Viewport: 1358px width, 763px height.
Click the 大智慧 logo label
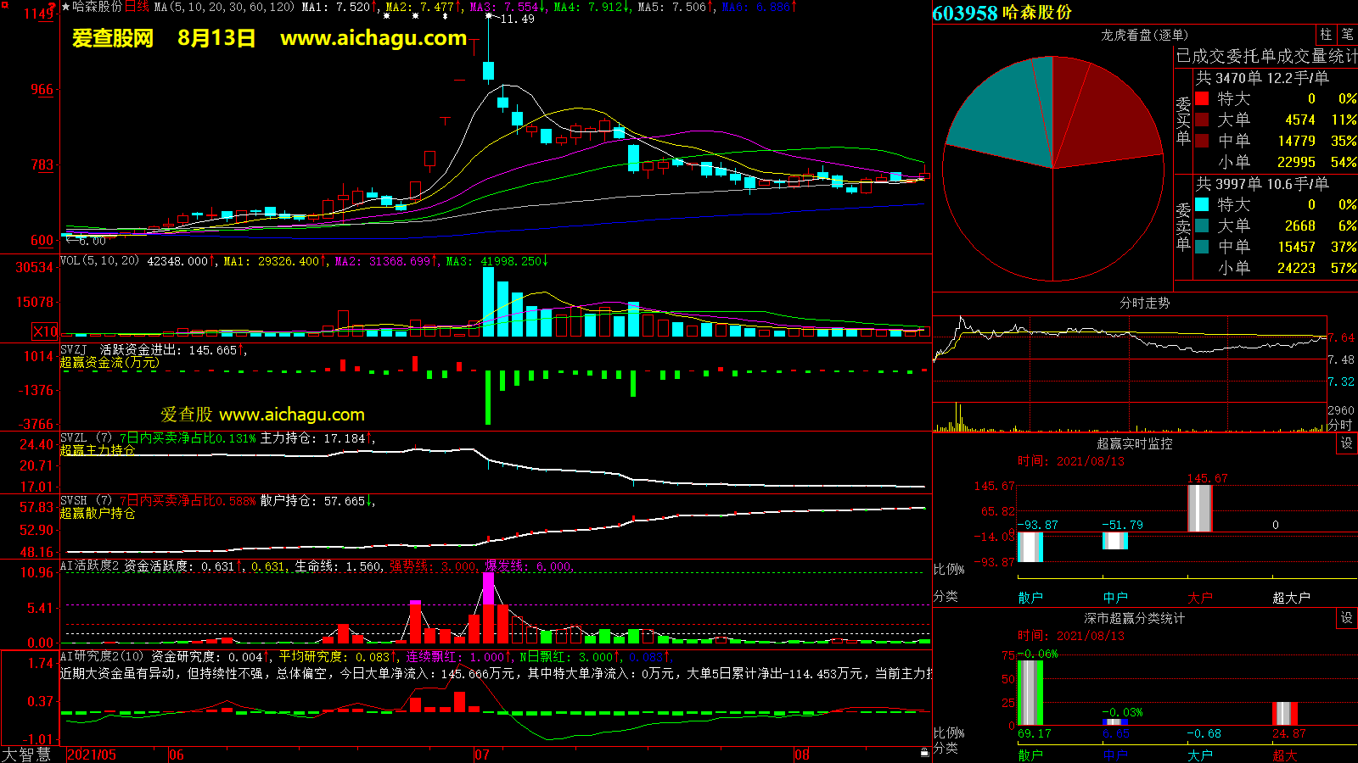coord(27,754)
